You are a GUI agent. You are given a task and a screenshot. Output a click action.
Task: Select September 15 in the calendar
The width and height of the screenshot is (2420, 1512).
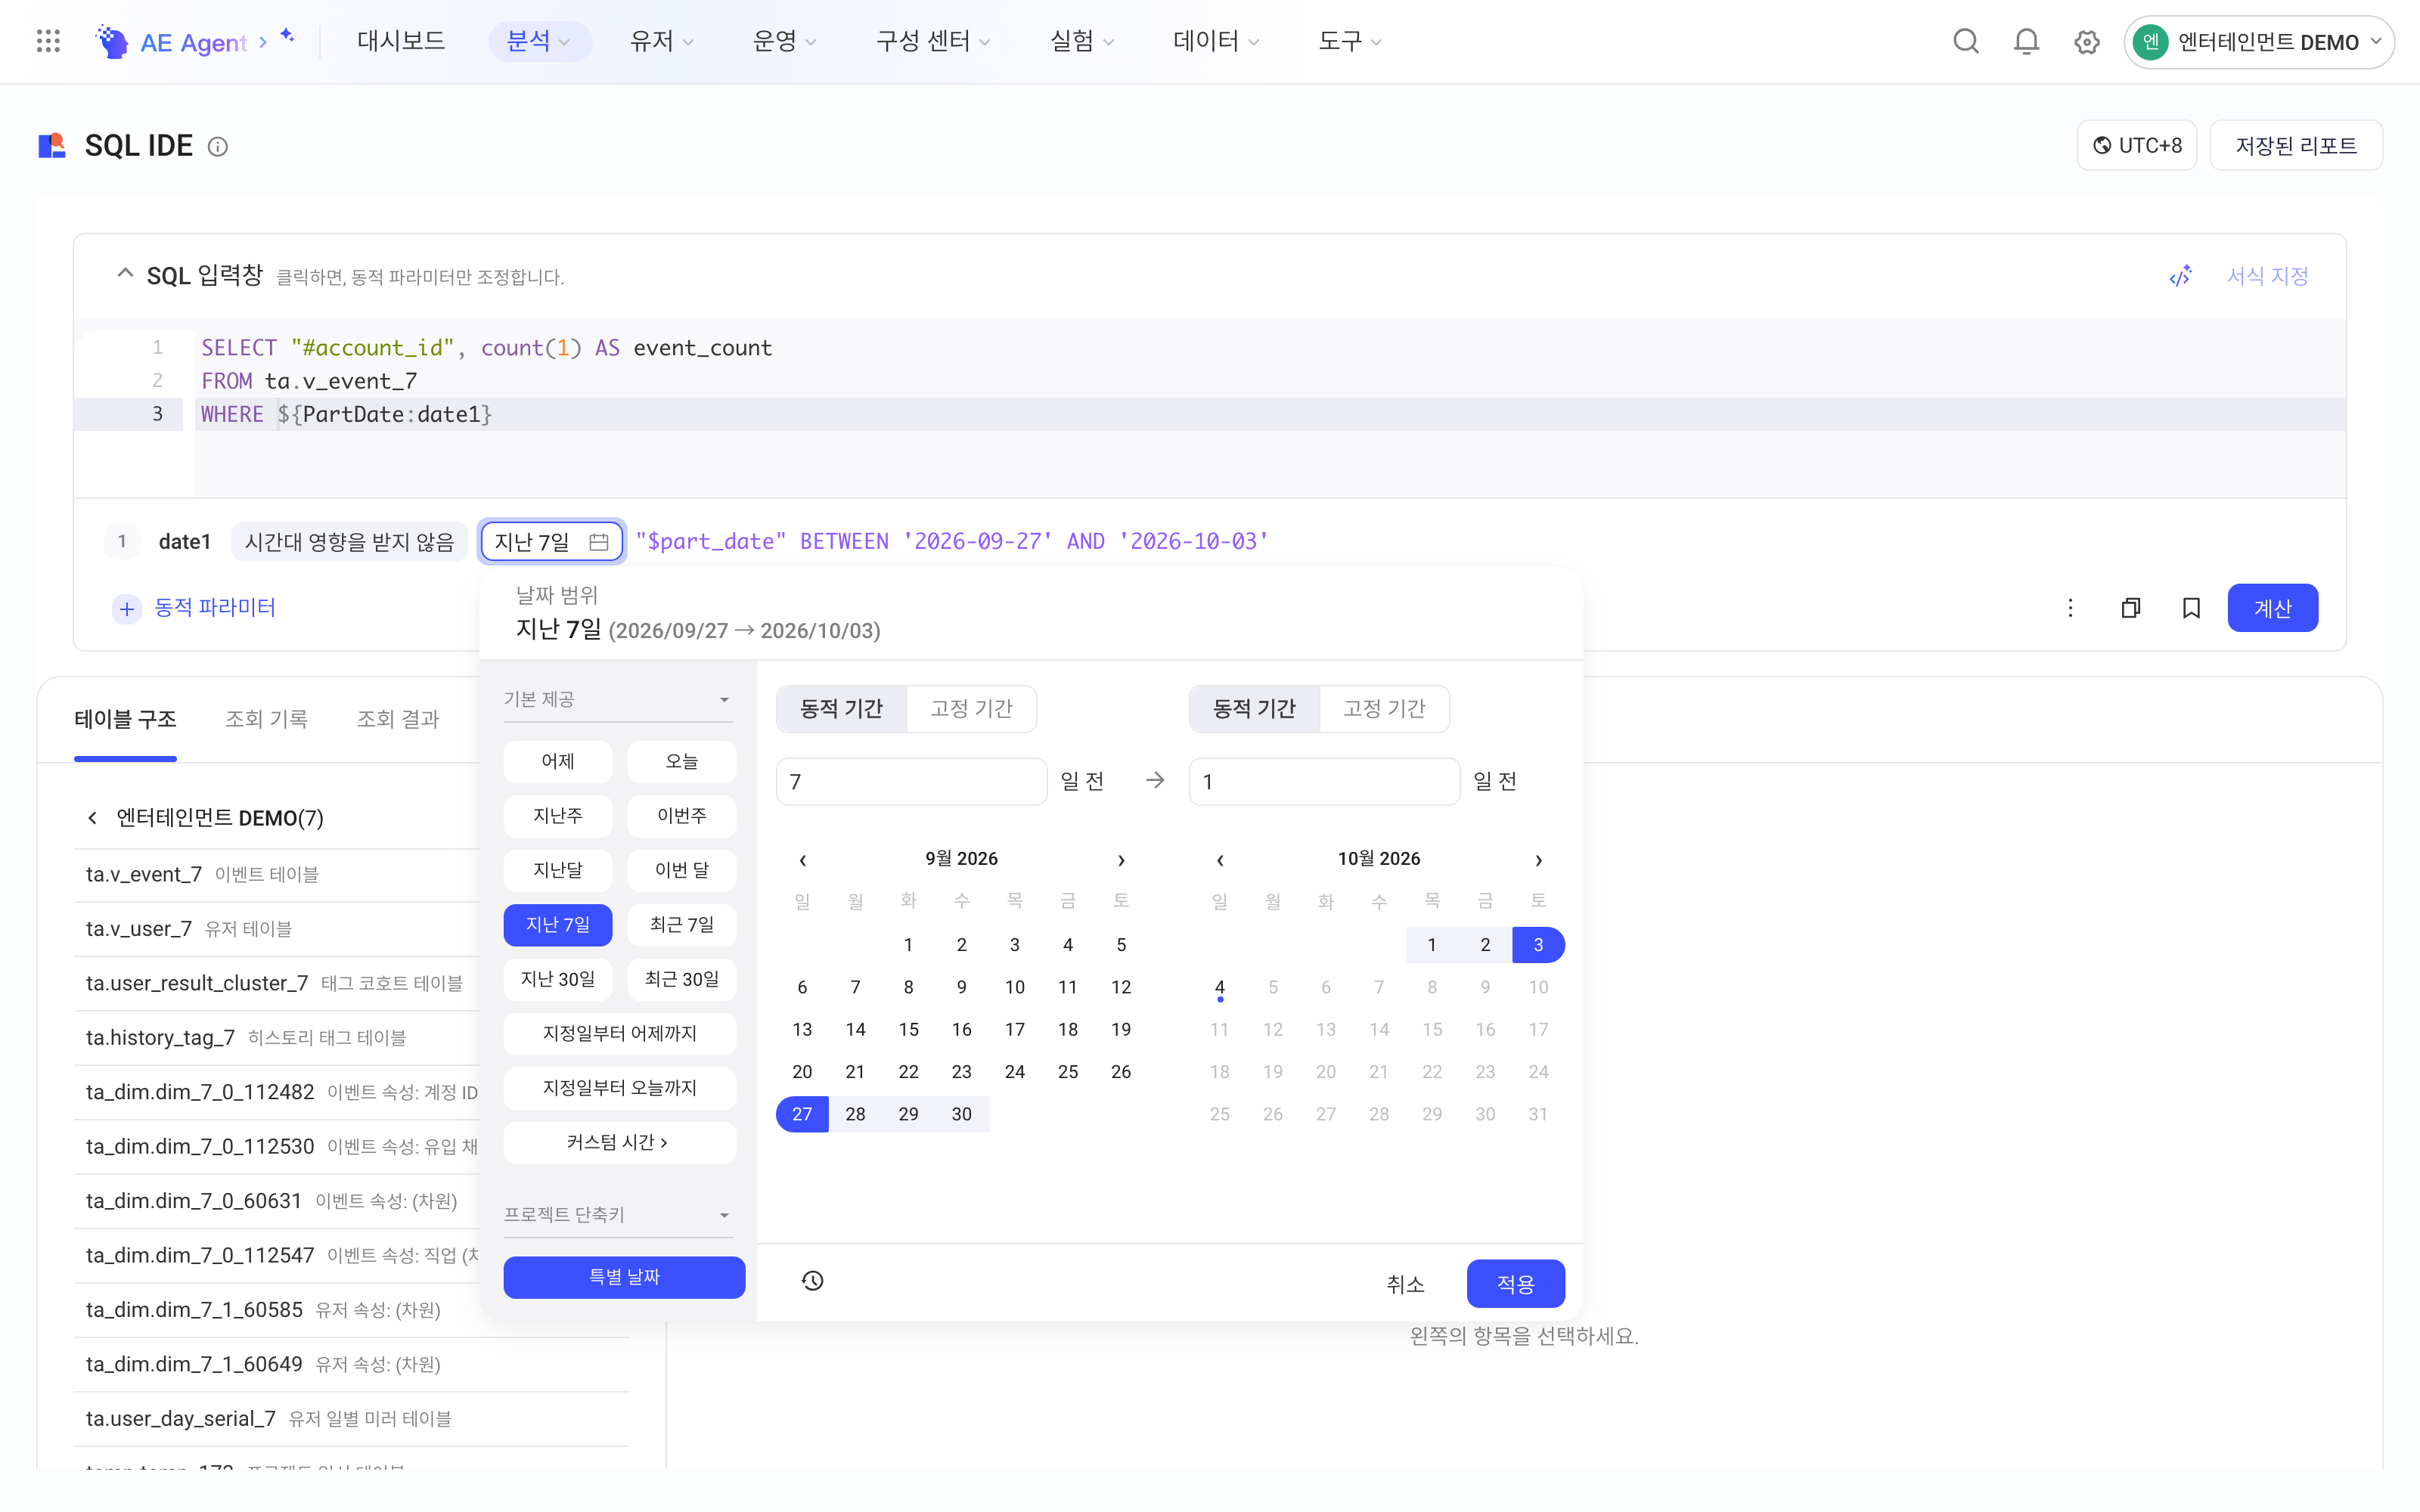pos(908,1030)
